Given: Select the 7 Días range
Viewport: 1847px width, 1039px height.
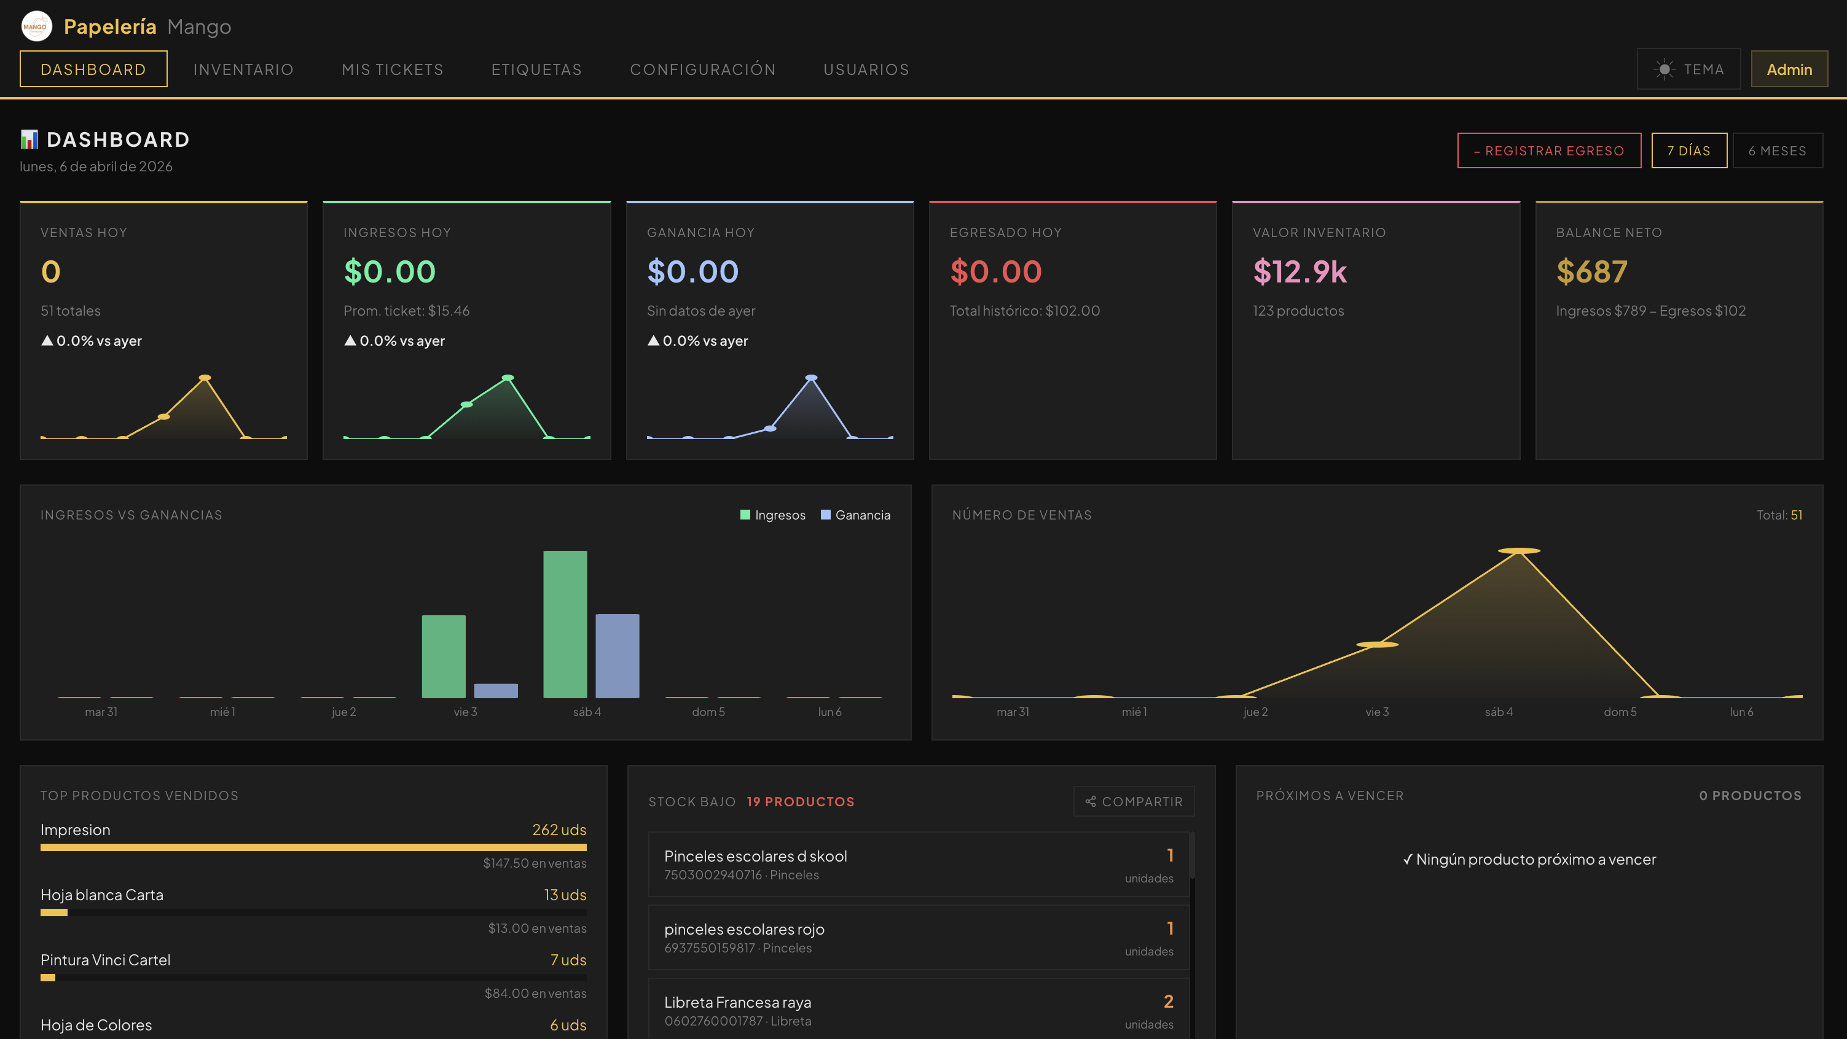Looking at the screenshot, I should (x=1688, y=150).
